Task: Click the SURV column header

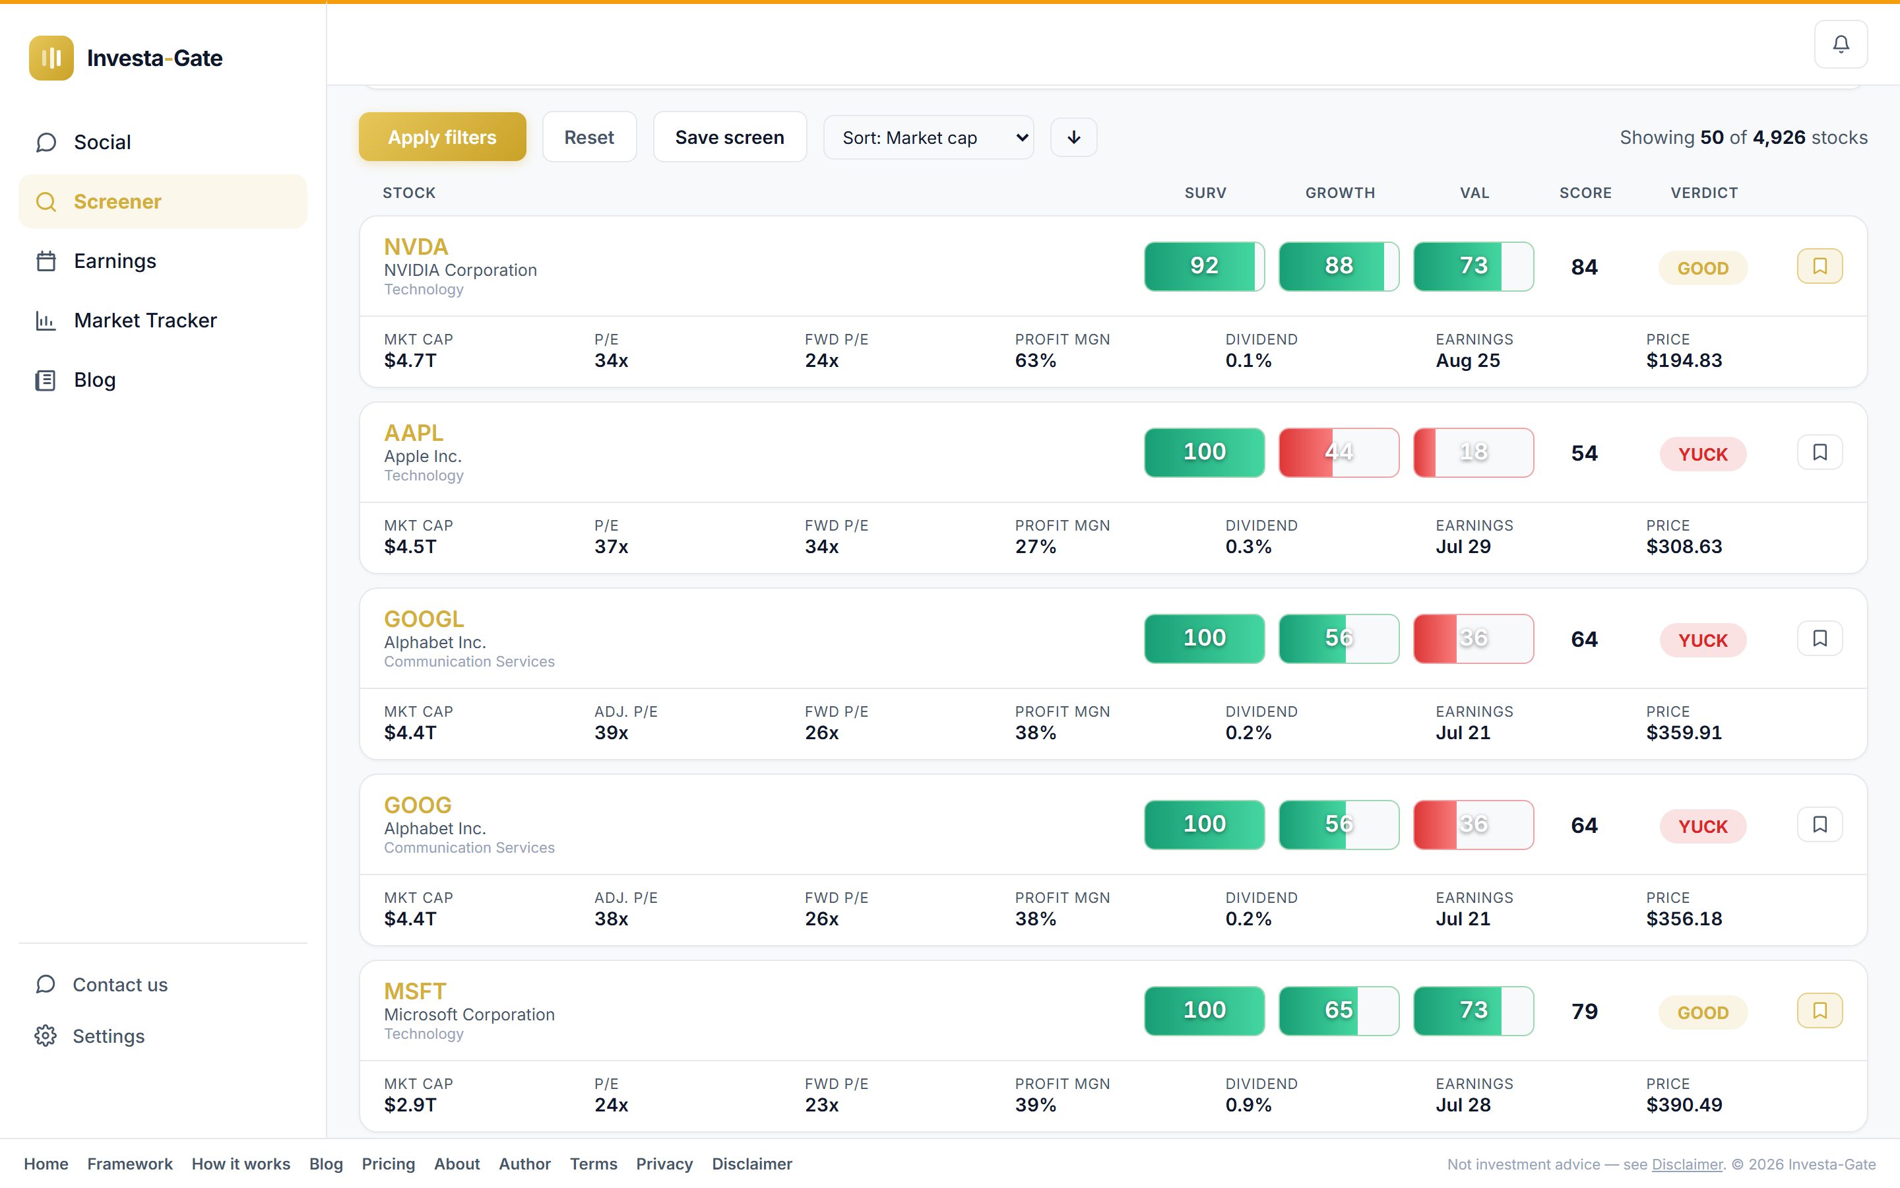Action: (1205, 193)
